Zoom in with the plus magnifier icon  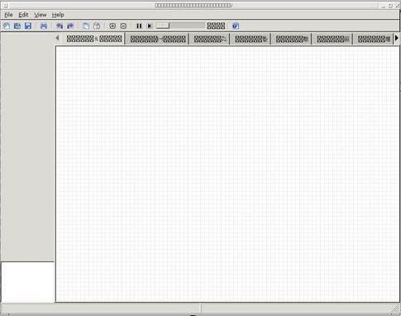click(x=112, y=26)
